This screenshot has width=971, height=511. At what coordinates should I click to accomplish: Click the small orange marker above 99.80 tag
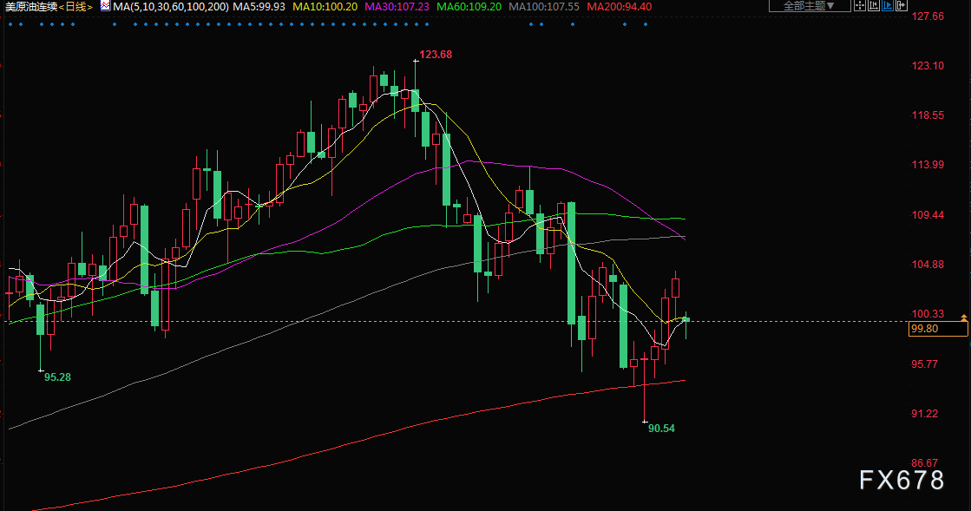pos(963,318)
